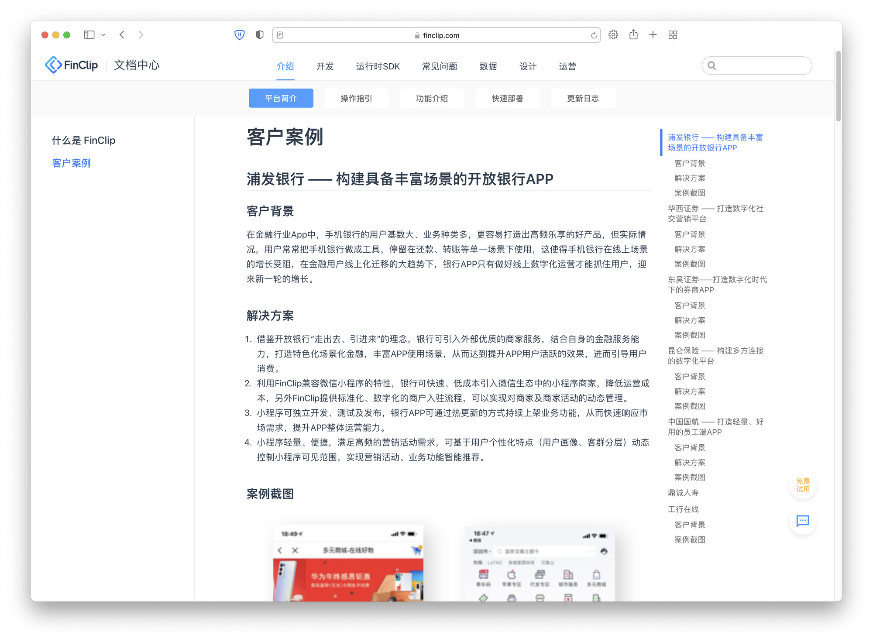873x642 pixels.
Task: Click the privacy report half-shield icon
Action: (260, 35)
